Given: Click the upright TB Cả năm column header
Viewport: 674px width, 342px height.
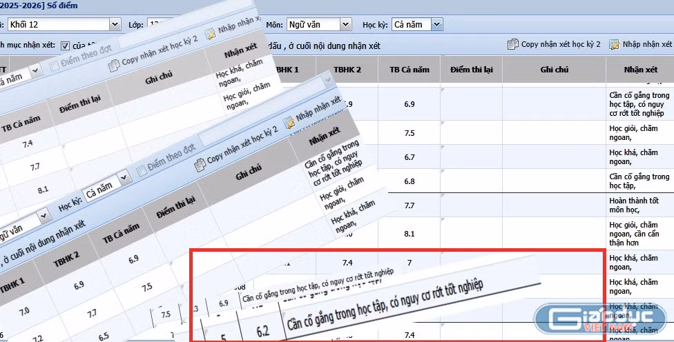Looking at the screenshot, I should click(x=410, y=70).
